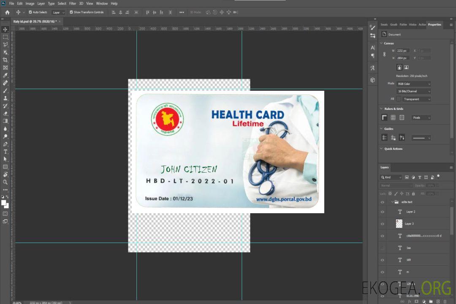This screenshot has width=456, height=304.
Task: Collapse the Canvas section
Action: (x=381, y=43)
